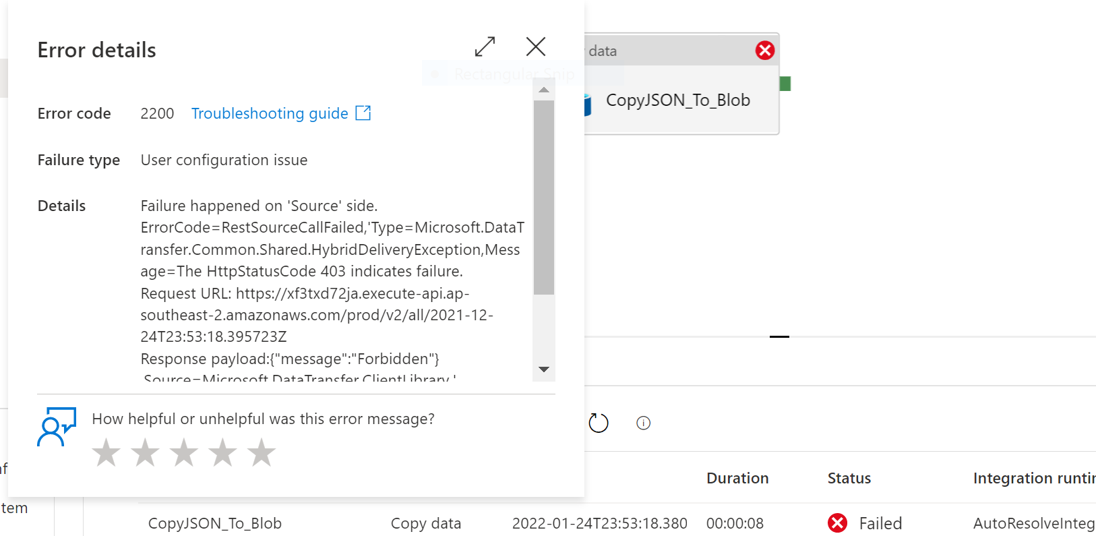Rate the error message one star
1096x536 pixels.
(x=106, y=452)
